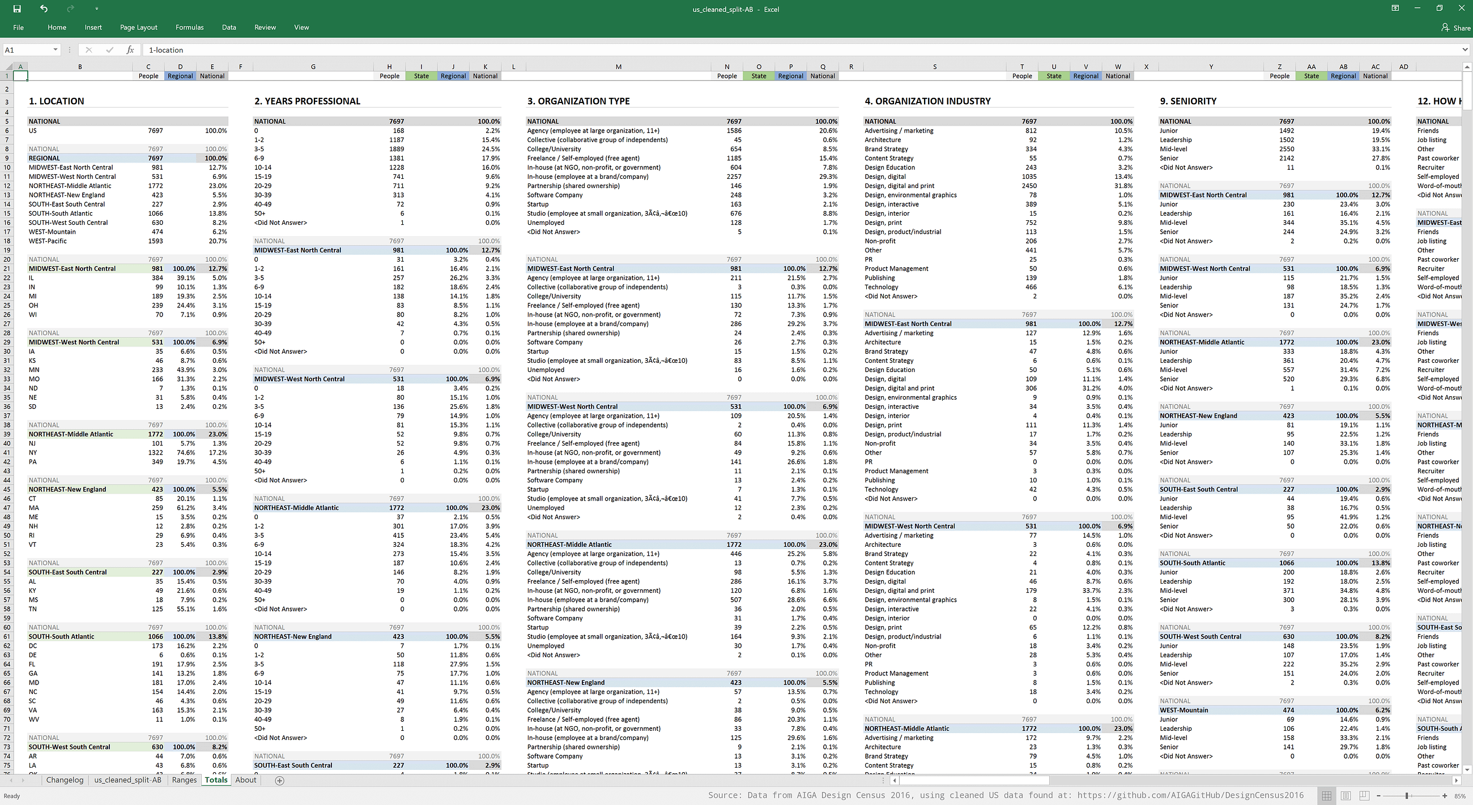Click the zoom out minus icon
The image size is (1473, 805).
1378,796
